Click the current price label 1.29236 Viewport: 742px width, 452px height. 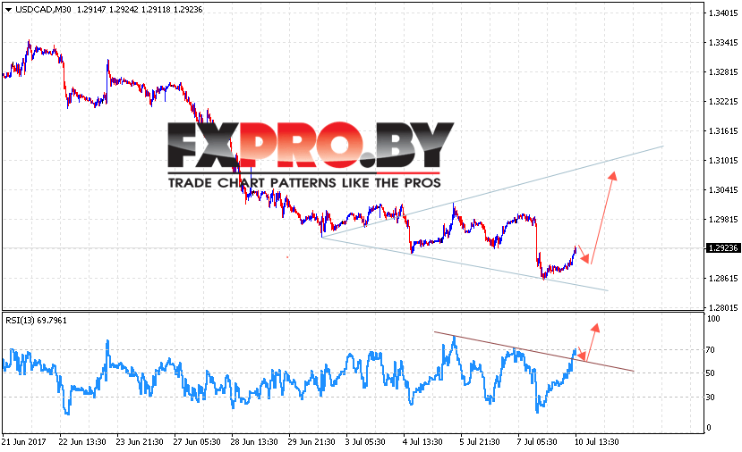723,248
